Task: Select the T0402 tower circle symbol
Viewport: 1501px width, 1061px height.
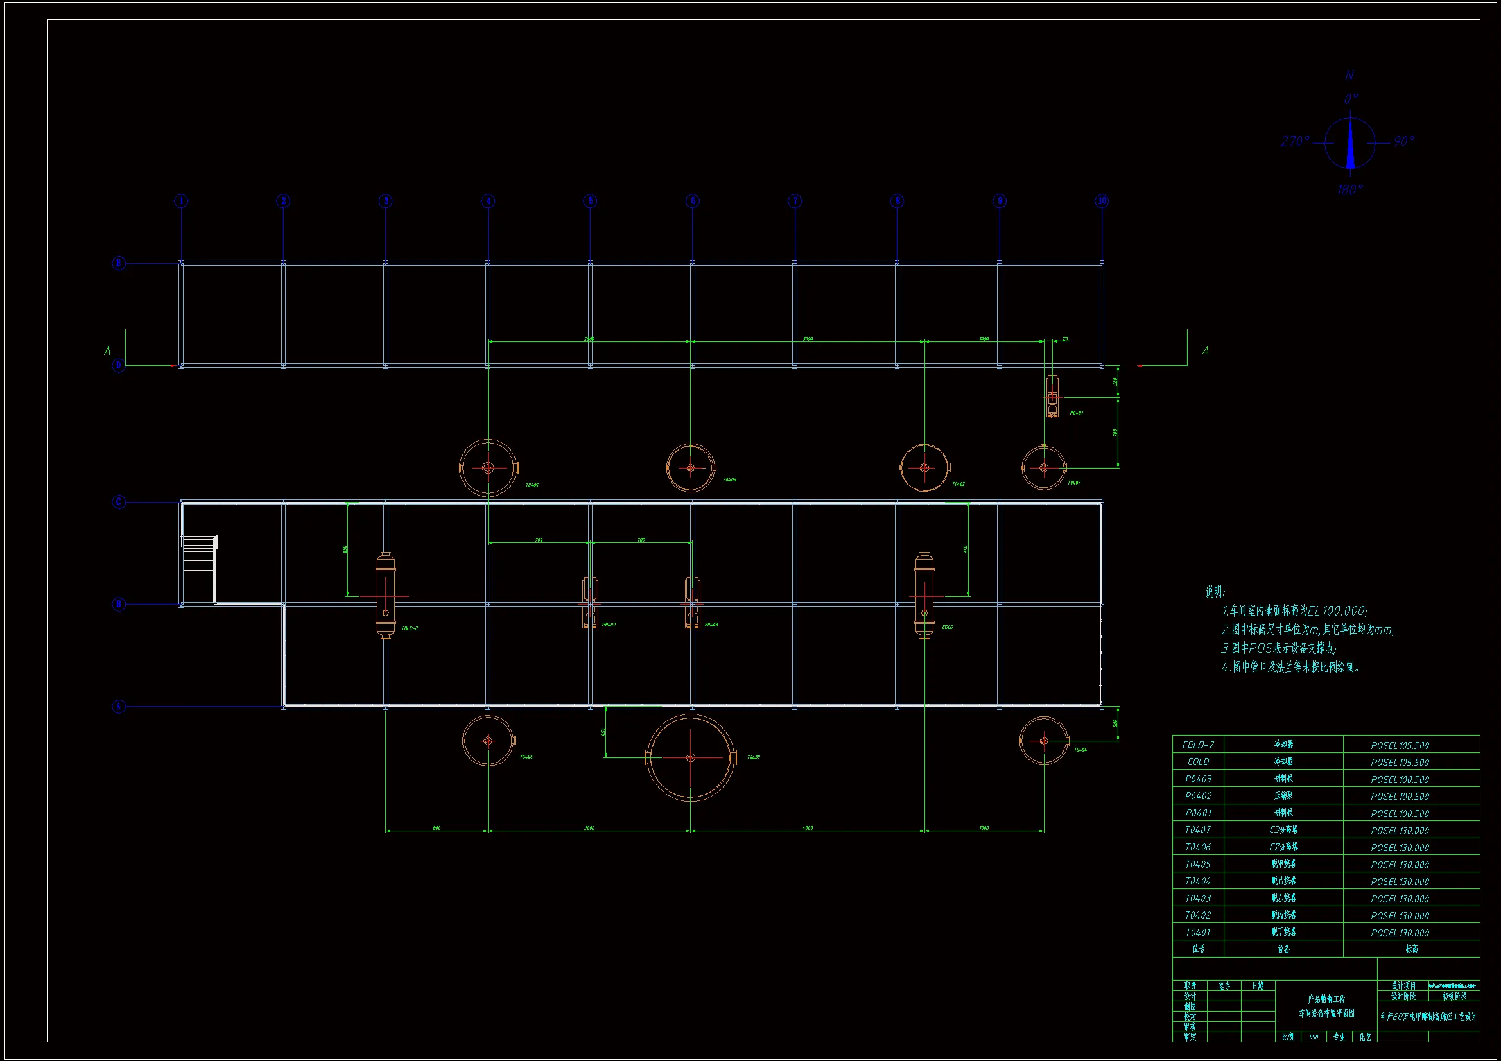Action: (x=924, y=468)
